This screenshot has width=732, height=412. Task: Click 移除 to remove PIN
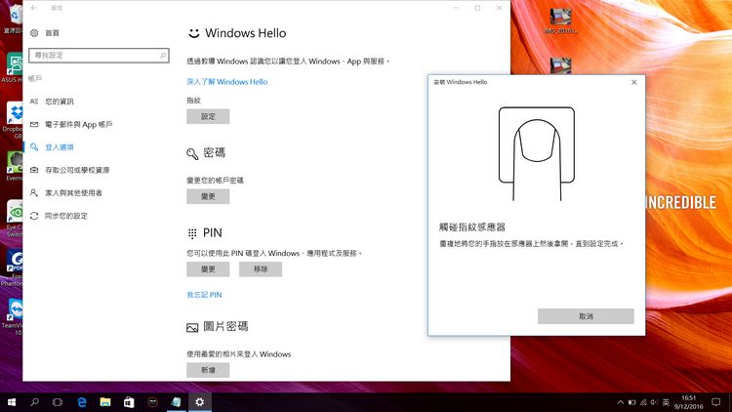click(261, 269)
